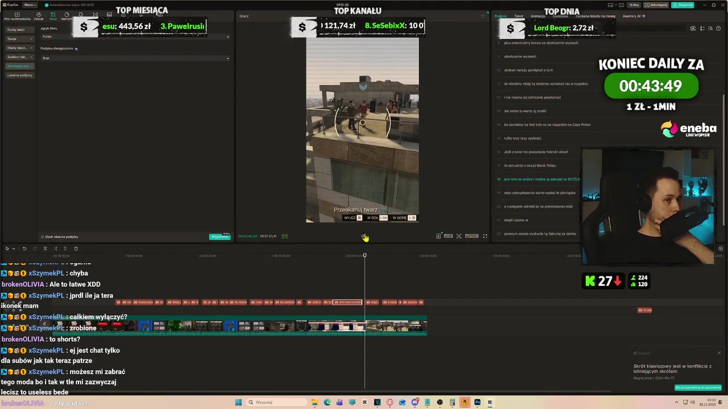Click the player play/pause control
Screen dimensions: 728x409
pos(364,236)
